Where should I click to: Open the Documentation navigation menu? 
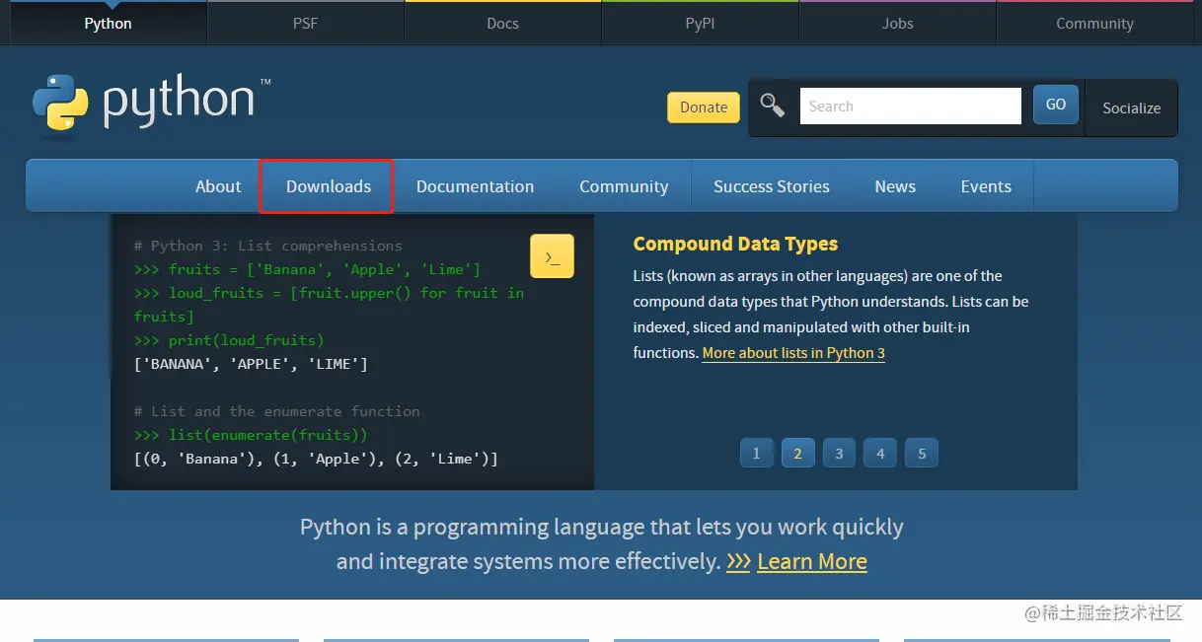[475, 186]
